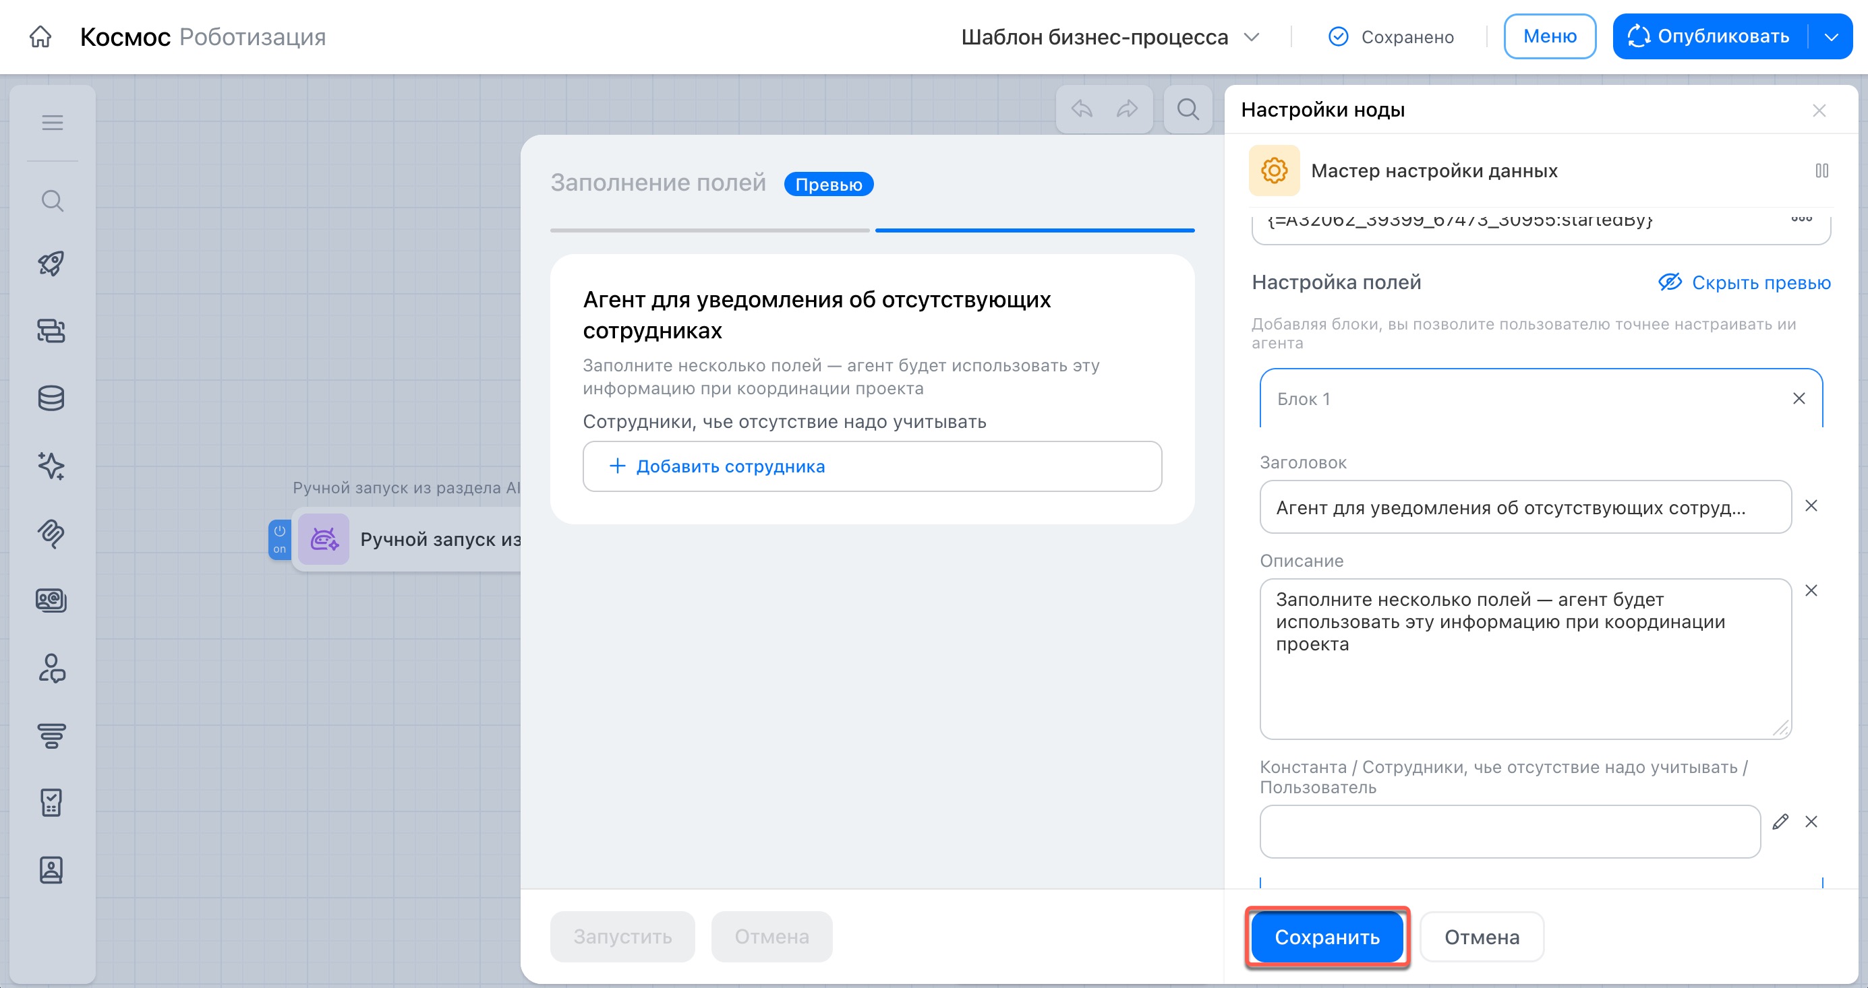Click pencil edit icon beside constant field
1868x988 pixels.
[x=1780, y=822]
